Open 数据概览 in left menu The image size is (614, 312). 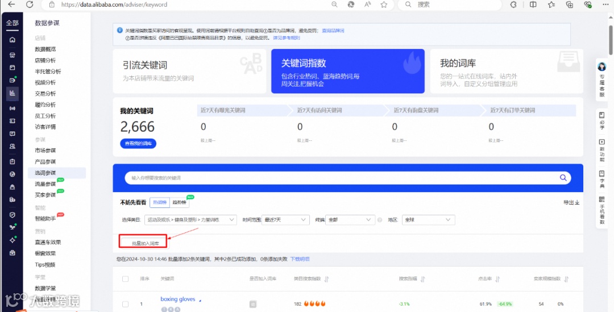(x=45, y=49)
